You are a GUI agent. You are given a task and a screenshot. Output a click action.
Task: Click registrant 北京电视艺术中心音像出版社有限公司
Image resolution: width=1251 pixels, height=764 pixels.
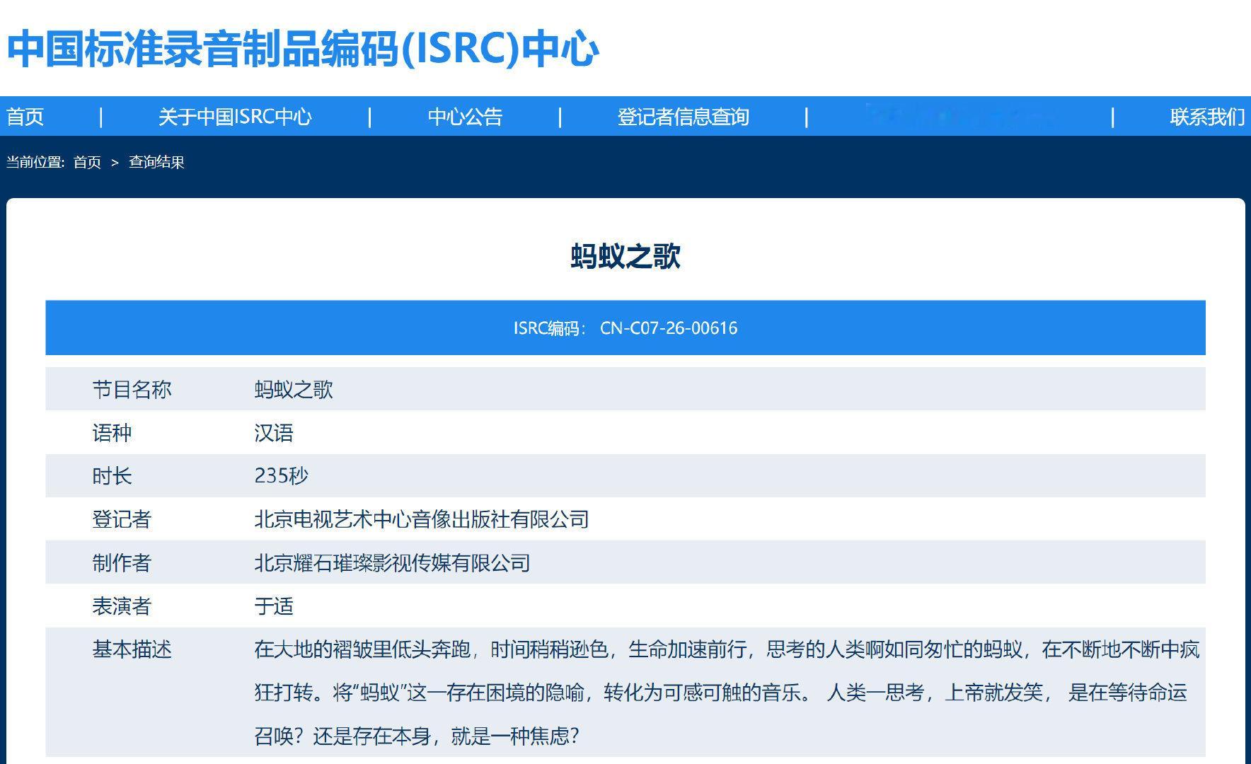click(420, 519)
